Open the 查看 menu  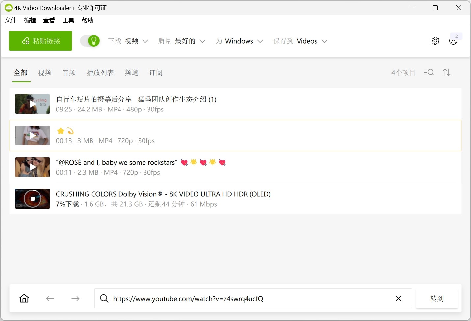click(49, 20)
